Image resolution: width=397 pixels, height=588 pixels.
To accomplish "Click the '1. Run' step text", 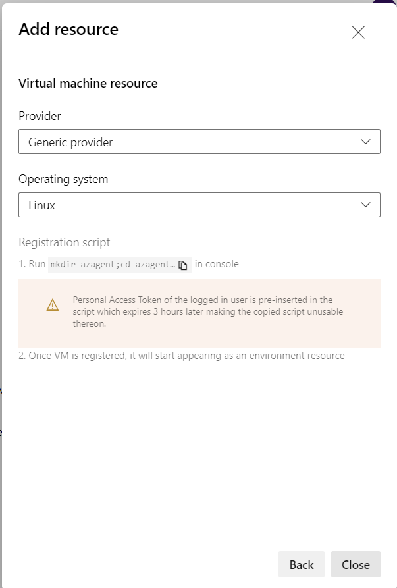I will point(32,264).
